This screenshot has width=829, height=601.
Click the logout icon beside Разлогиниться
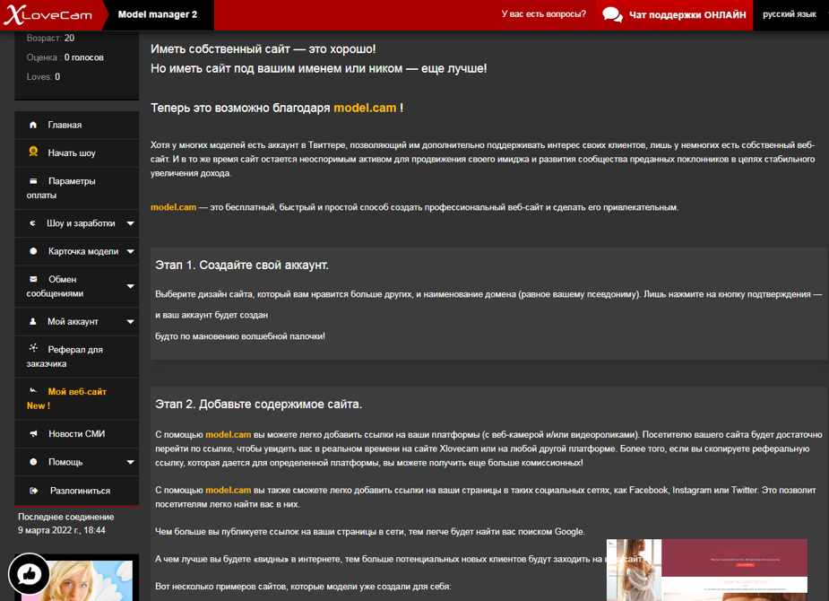[34, 491]
